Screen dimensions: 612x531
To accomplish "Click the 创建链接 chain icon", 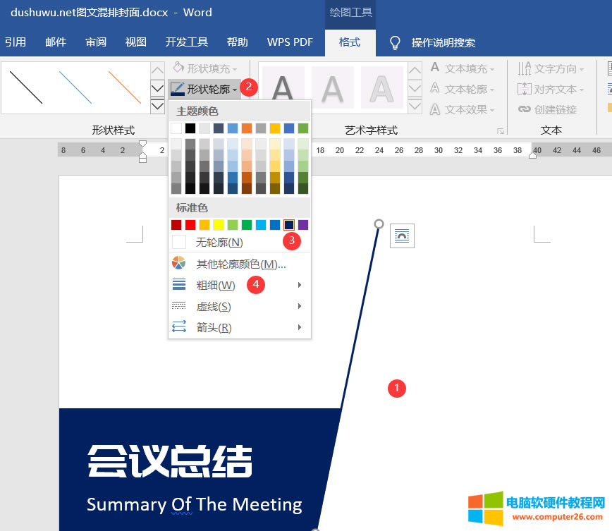I will pos(524,109).
